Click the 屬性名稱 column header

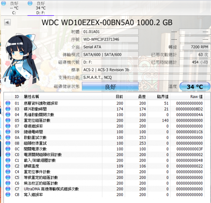pos(62,97)
